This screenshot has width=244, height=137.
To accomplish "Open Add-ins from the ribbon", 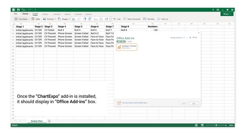I will 163,19.
